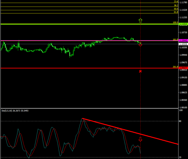Viewport: 188px width, 159px height.
Task: Select the 38.2 Fibonacci level label
Action: [x=176, y=5]
